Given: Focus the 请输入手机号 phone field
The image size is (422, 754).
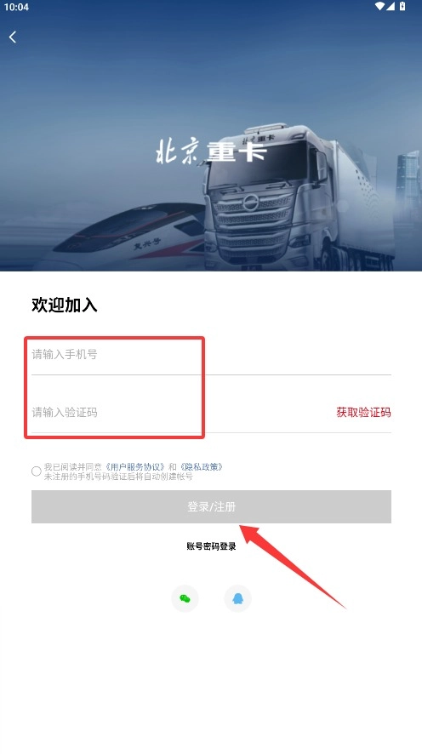Looking at the screenshot, I should pyautogui.click(x=212, y=356).
